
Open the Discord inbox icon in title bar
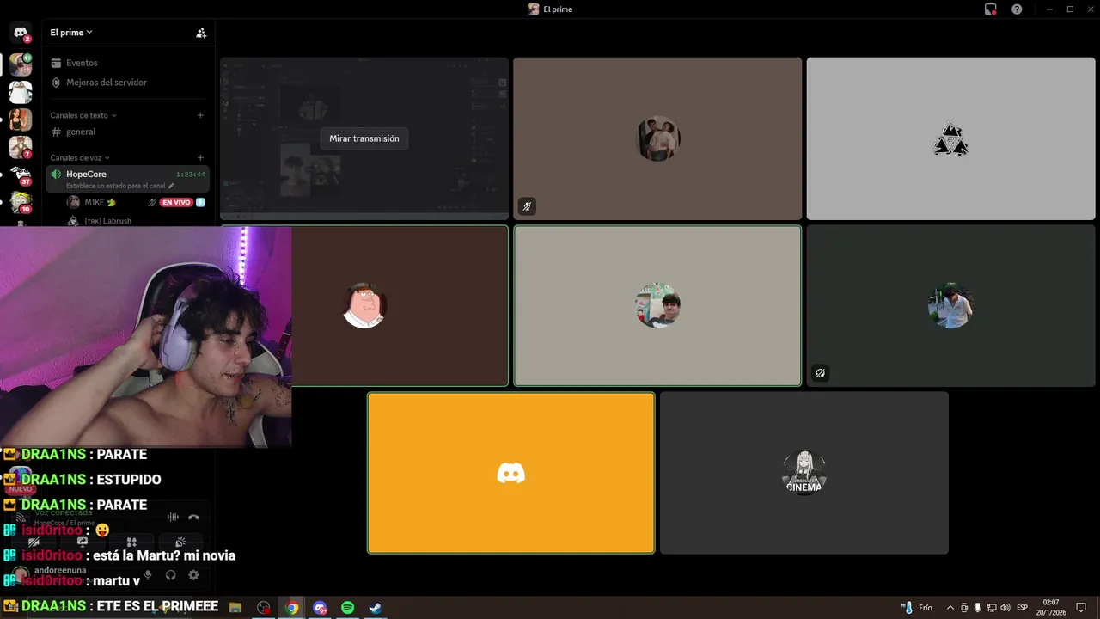click(991, 9)
